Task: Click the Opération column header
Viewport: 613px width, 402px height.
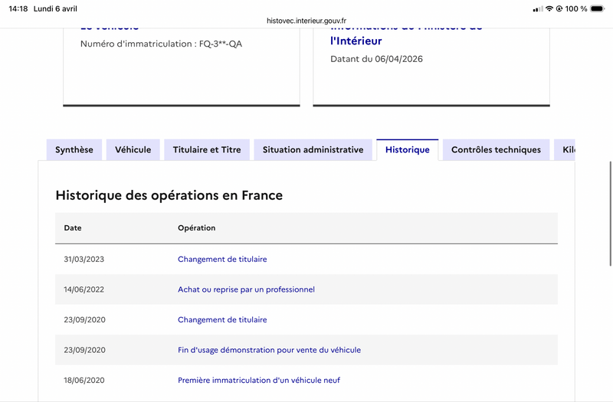Action: (197, 228)
